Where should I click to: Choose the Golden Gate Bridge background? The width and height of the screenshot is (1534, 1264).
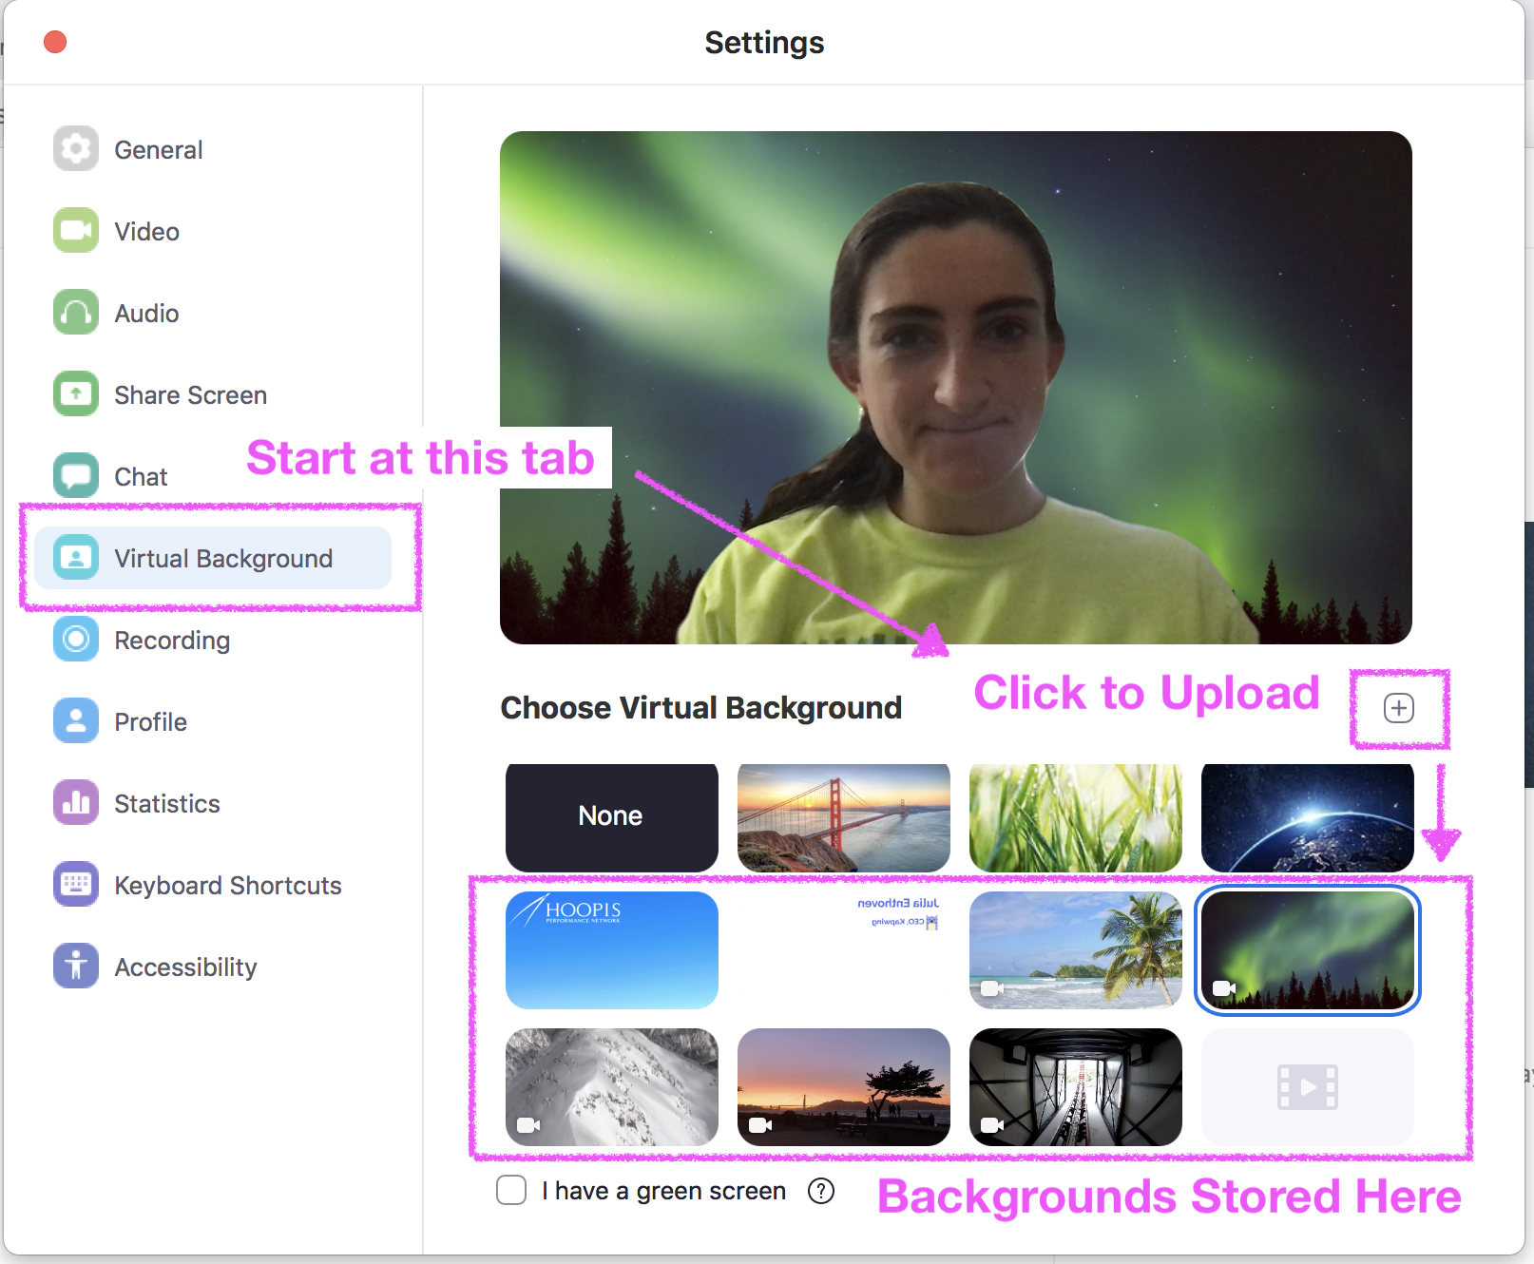843,816
